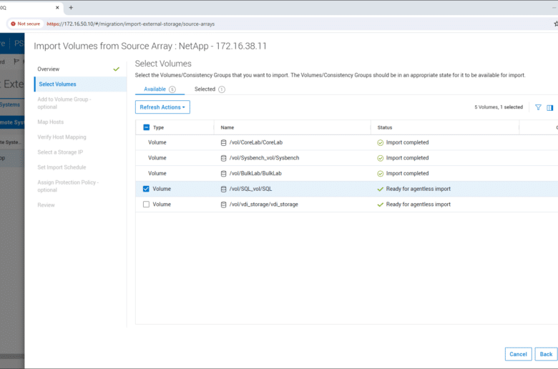Click the Not secure warning icon
The width and height of the screenshot is (558, 369).
coord(13,24)
